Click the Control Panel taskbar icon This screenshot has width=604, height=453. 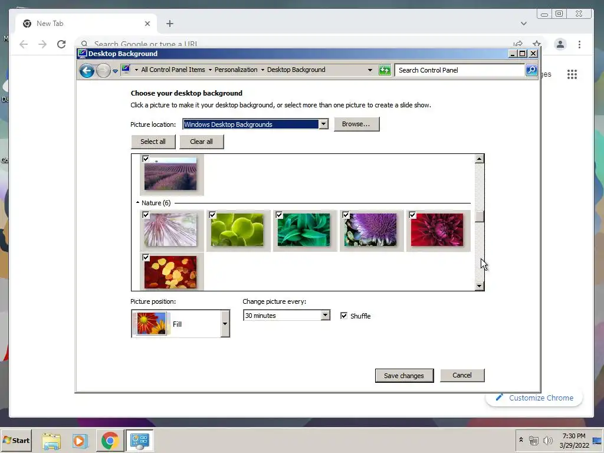click(139, 441)
